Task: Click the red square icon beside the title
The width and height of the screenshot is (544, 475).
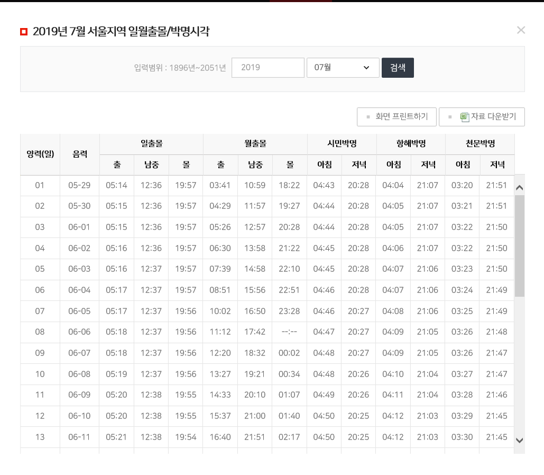Action: tap(24, 32)
